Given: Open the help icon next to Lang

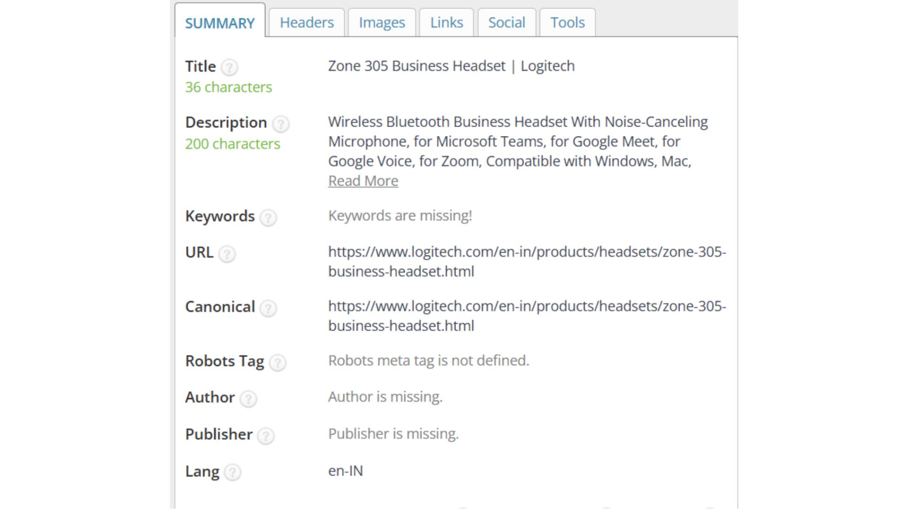Looking at the screenshot, I should (233, 472).
